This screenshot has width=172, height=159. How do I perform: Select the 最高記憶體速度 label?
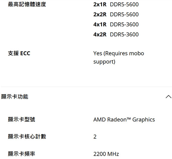pos(27,5)
